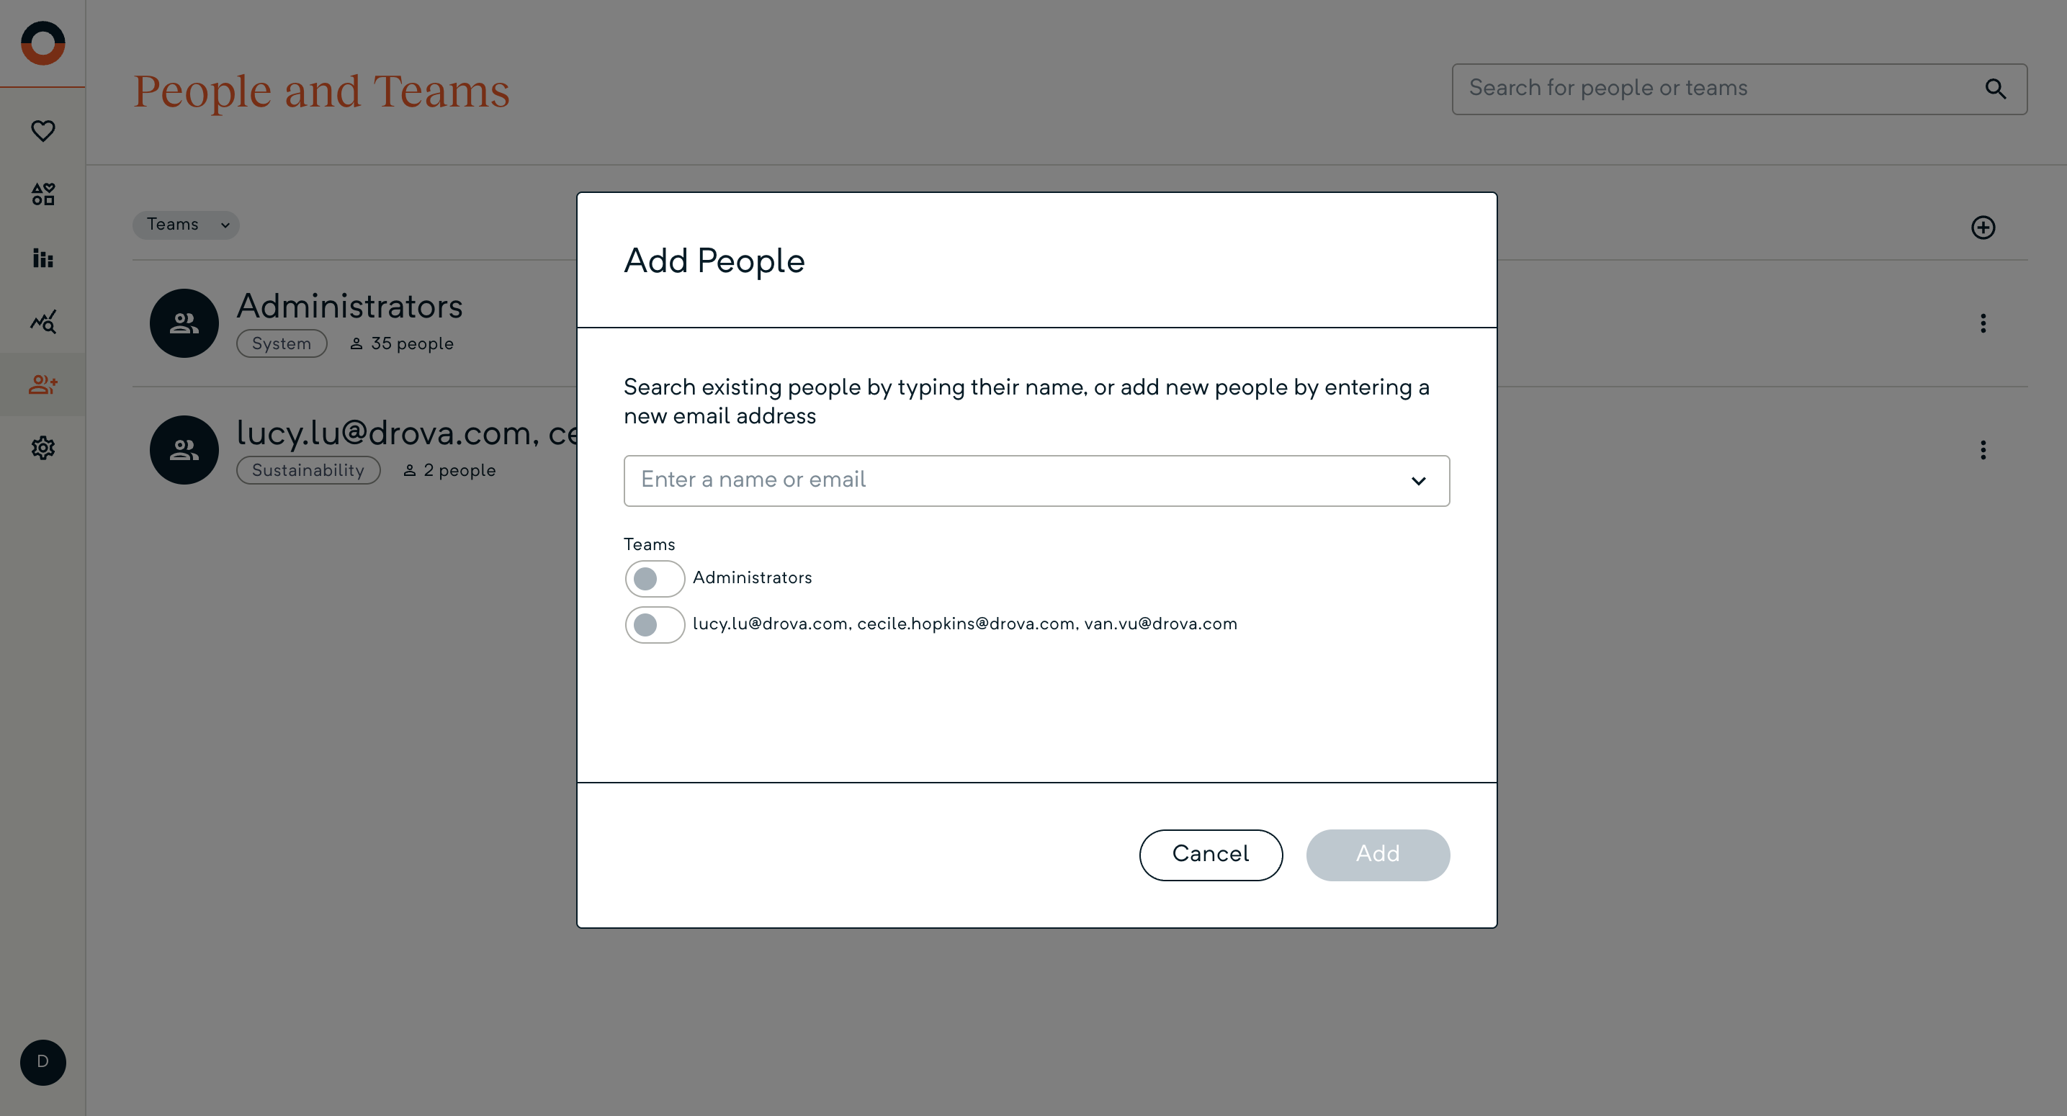2067x1116 pixels.
Task: Click the plus circle add icon
Action: point(1983,228)
